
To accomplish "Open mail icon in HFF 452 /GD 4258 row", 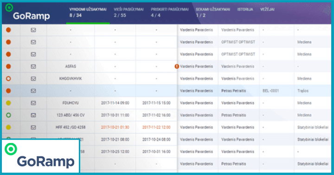I will click(33, 127).
